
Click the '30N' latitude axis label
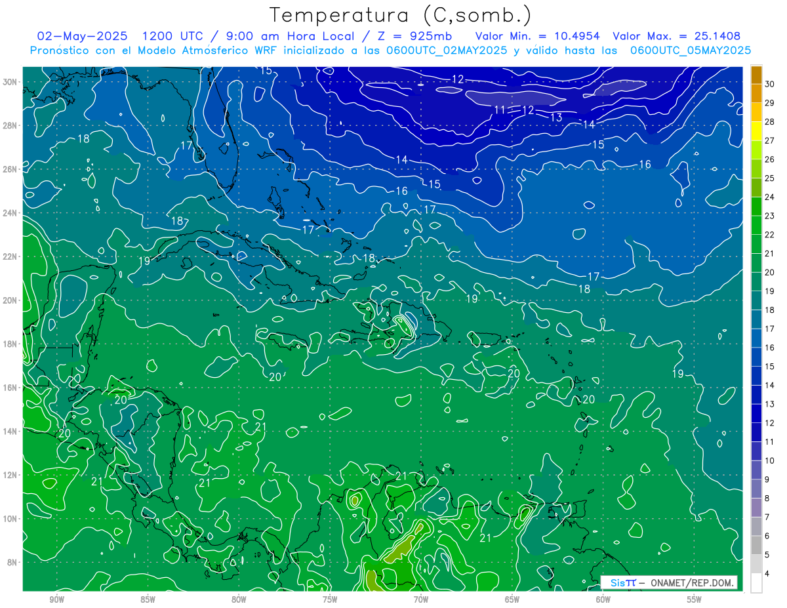10,82
